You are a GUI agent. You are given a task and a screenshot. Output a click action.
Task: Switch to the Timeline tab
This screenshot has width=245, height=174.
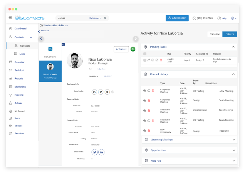[x=215, y=34]
